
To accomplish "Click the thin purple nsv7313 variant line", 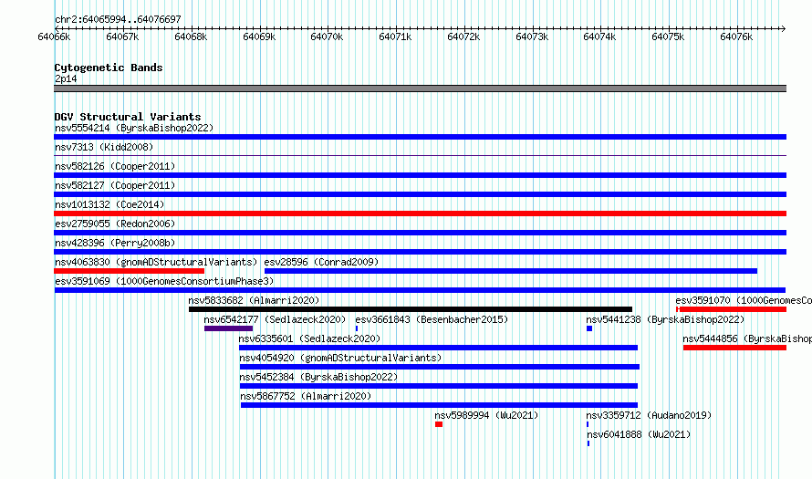I will (420, 155).
